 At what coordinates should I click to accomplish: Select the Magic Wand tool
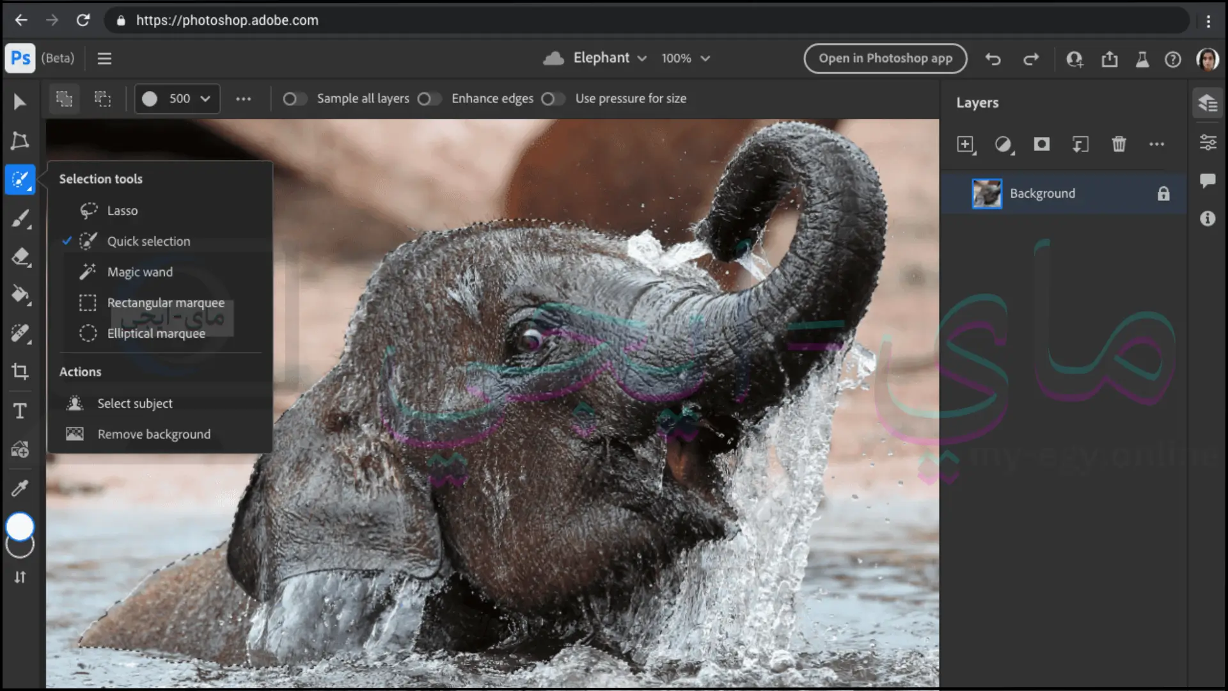click(x=139, y=272)
